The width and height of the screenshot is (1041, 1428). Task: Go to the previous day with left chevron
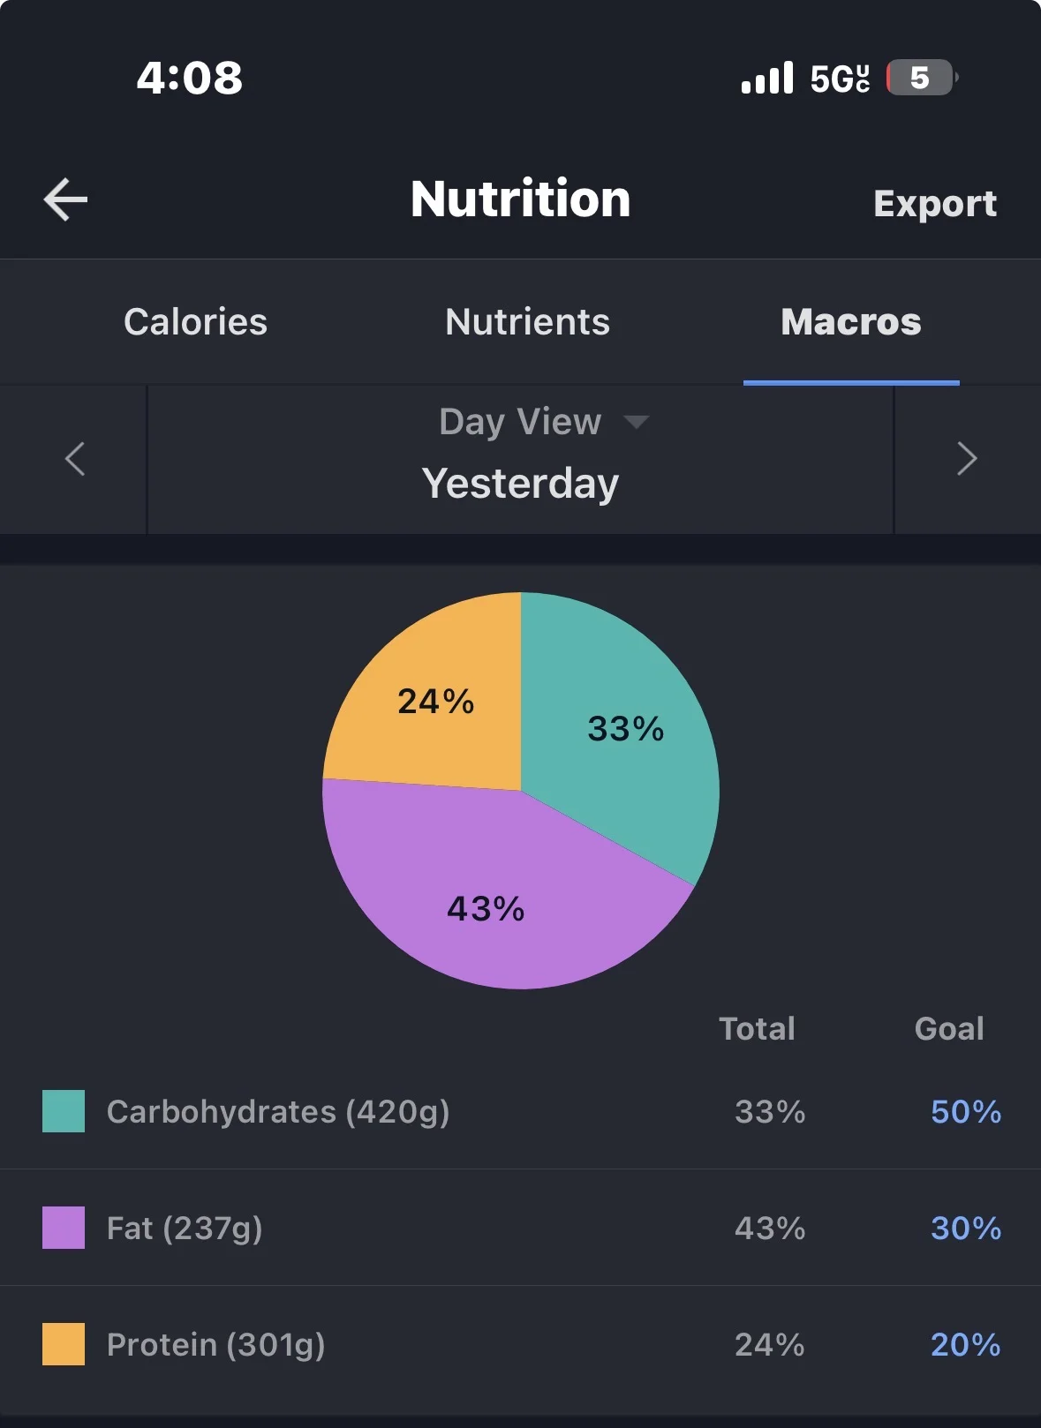click(x=75, y=459)
